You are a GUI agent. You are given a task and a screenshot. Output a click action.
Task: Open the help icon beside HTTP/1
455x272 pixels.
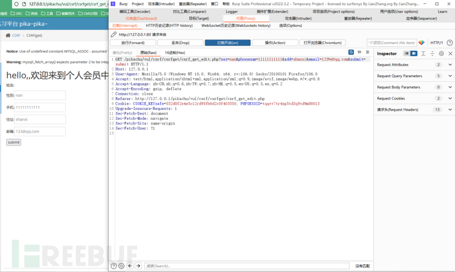coord(450,43)
